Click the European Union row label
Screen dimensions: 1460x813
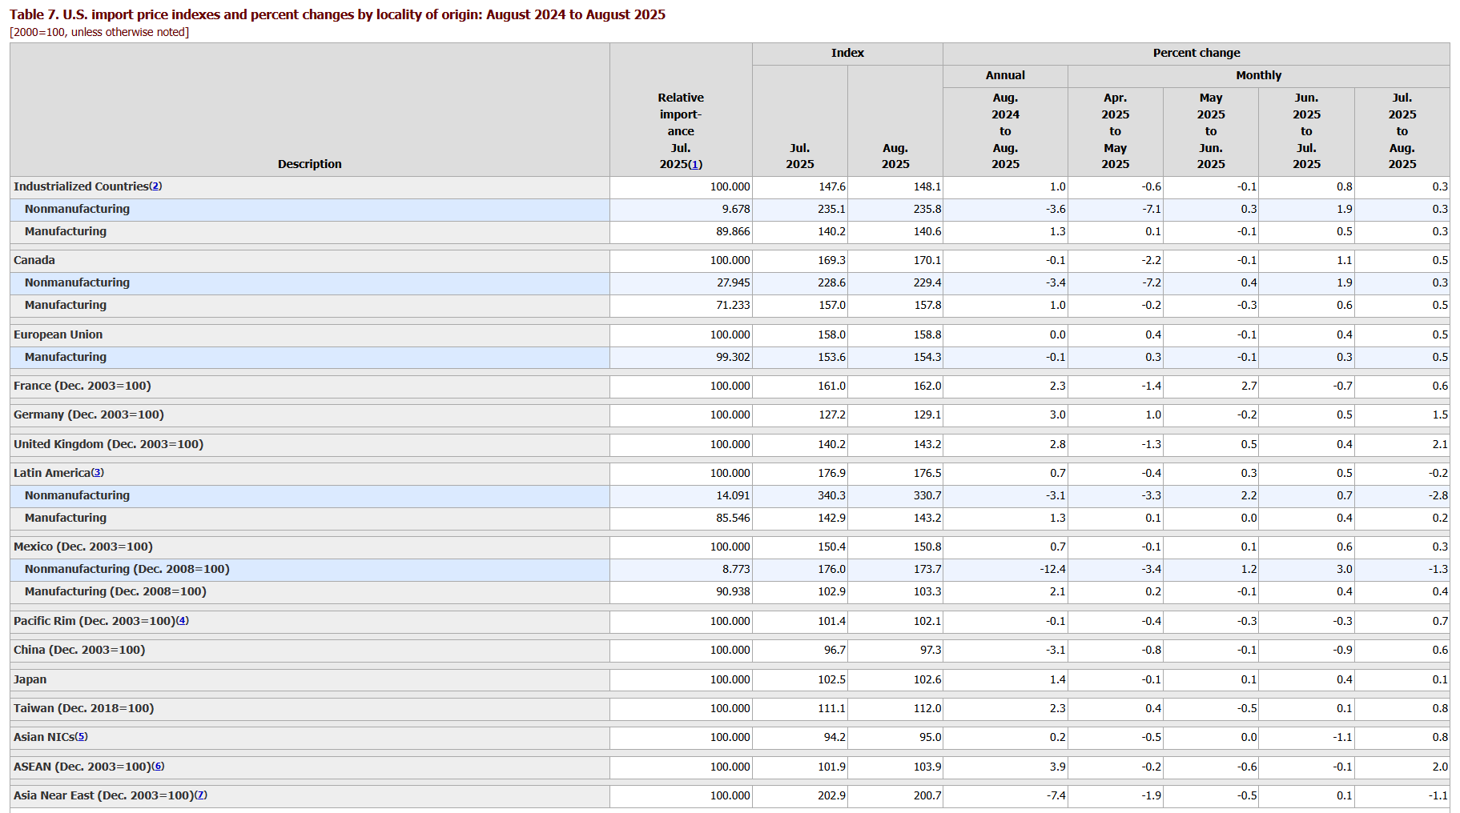pos(58,335)
